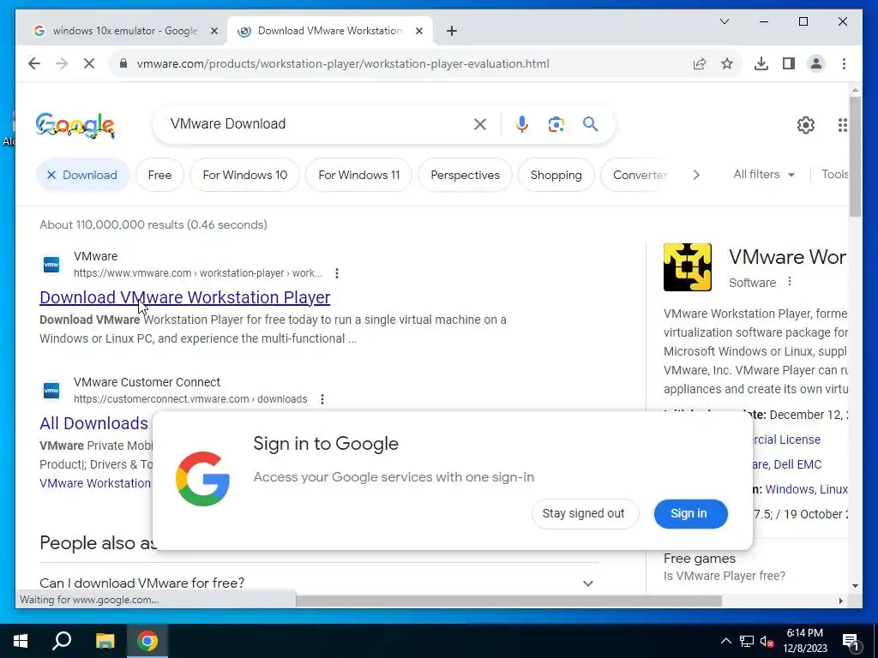This screenshot has height=658, width=878.
Task: Open the network tray icon
Action: click(747, 641)
